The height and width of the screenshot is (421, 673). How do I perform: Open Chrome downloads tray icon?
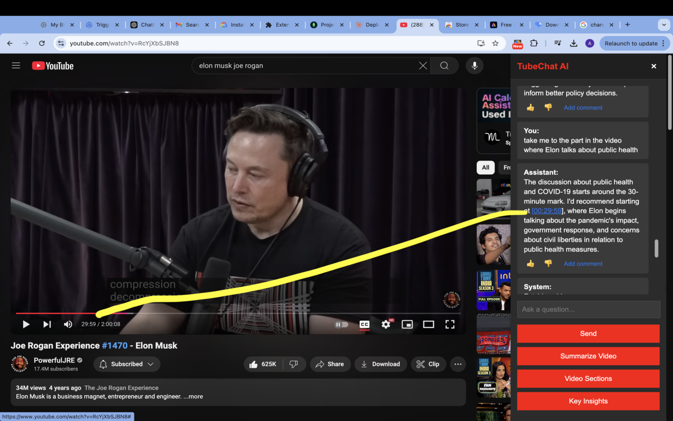click(x=574, y=43)
